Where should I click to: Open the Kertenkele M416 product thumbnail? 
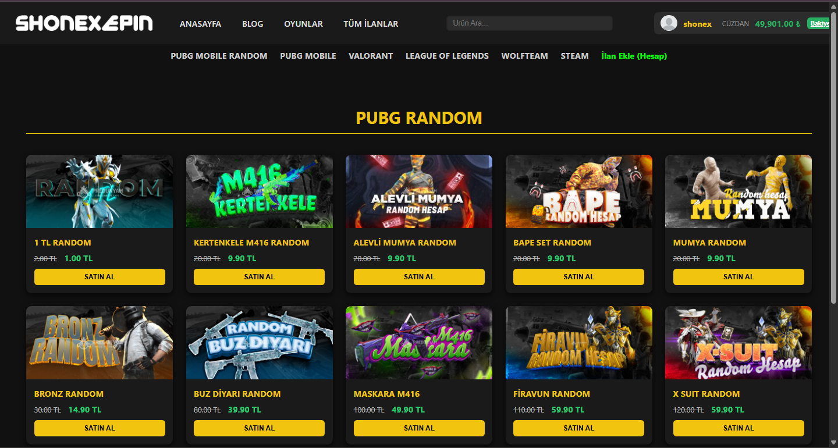click(x=260, y=191)
